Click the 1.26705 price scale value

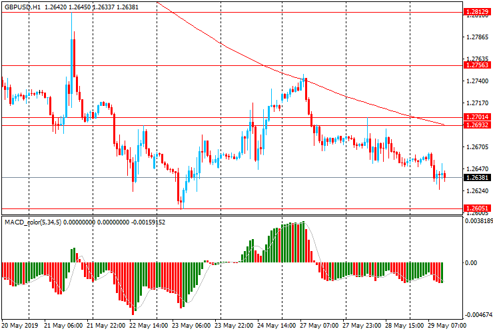tap(477, 147)
